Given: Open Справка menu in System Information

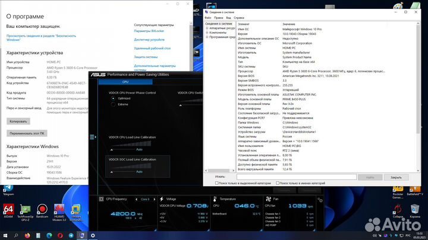Looking at the screenshot, I should 239,18.
